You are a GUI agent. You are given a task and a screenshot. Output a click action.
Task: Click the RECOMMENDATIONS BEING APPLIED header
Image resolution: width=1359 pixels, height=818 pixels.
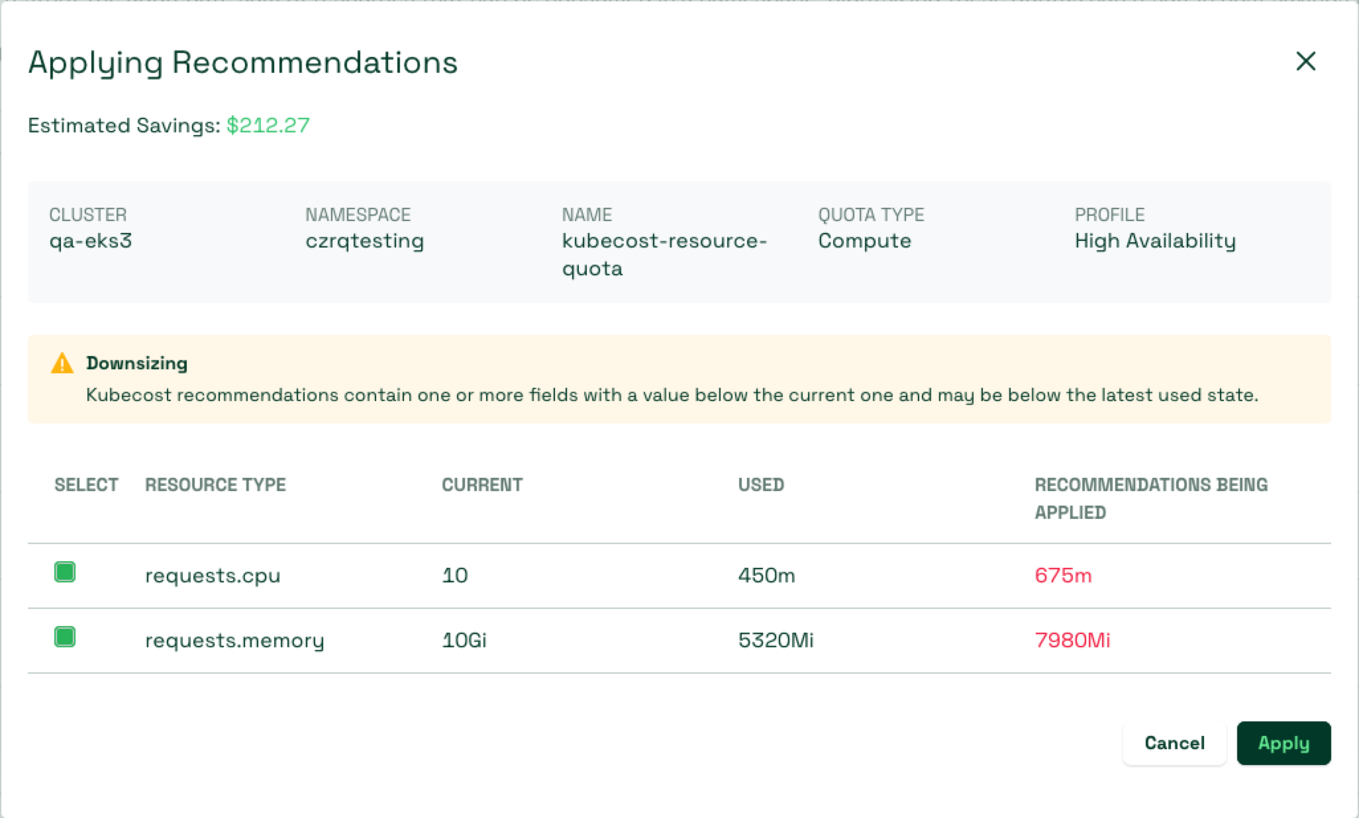pyautogui.click(x=1150, y=498)
